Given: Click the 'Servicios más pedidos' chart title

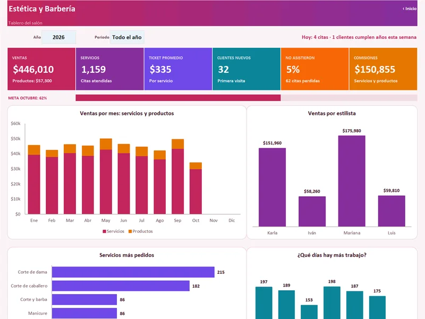Looking at the screenshot, I should (126, 255).
